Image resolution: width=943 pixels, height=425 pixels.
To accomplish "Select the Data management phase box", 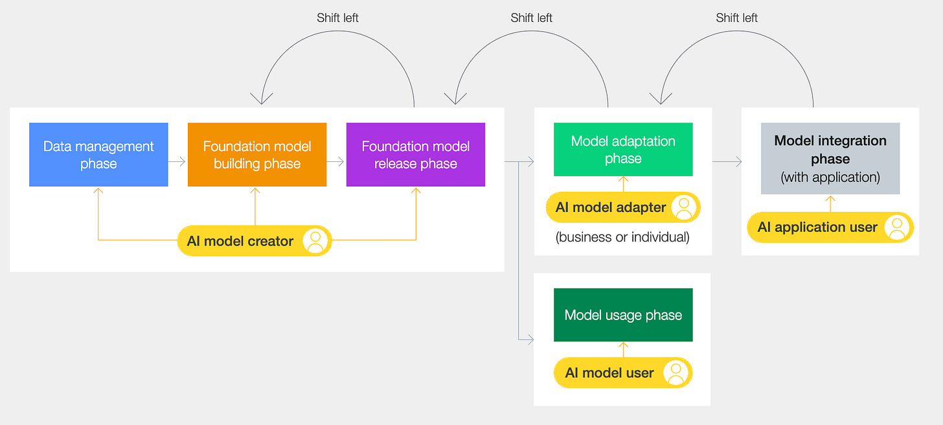I will [98, 155].
